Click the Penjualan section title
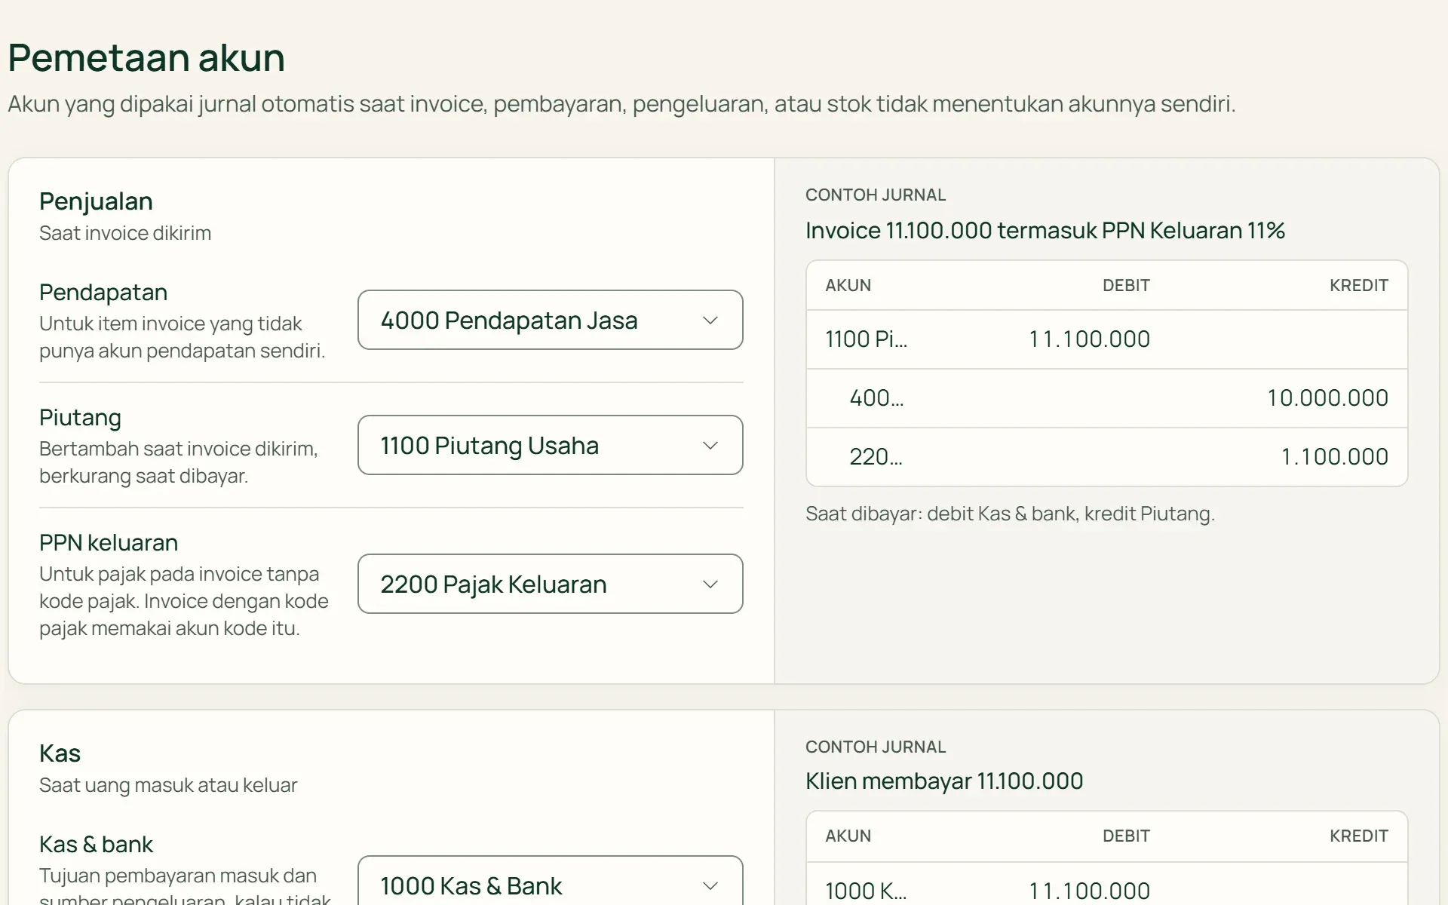 96,201
